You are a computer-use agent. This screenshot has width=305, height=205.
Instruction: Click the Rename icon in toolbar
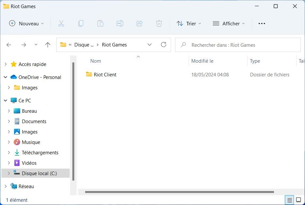[120, 23]
